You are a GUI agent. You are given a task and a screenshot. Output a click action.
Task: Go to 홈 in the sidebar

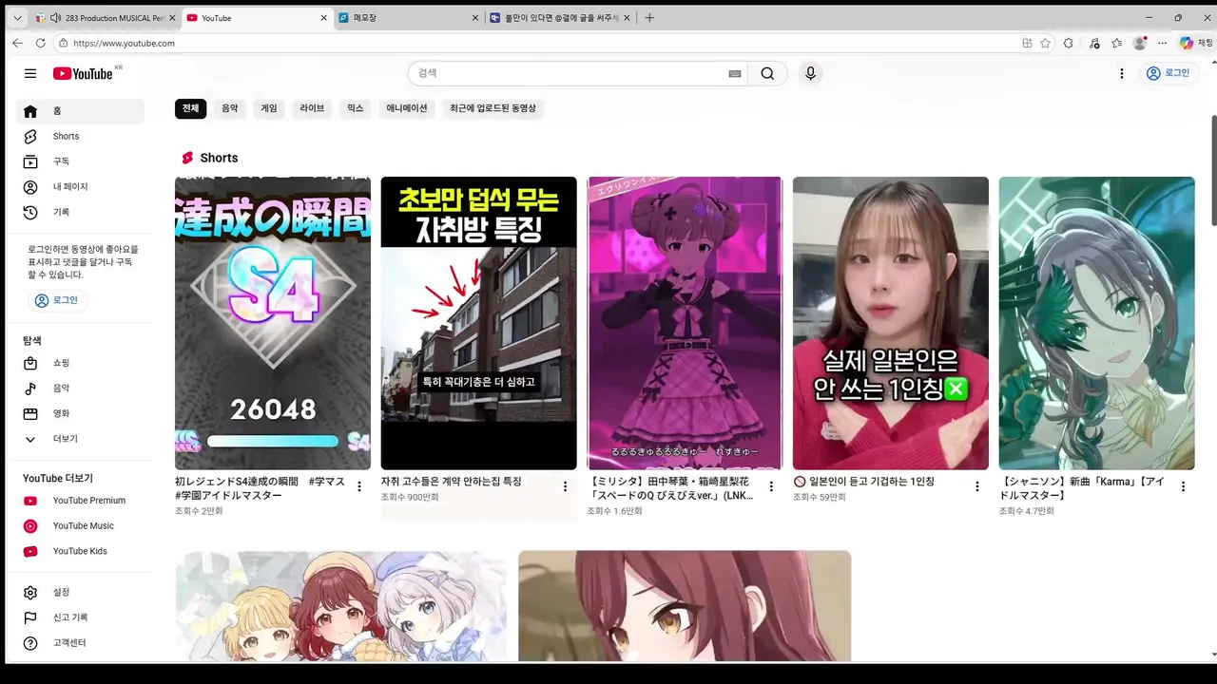pyautogui.click(x=80, y=111)
